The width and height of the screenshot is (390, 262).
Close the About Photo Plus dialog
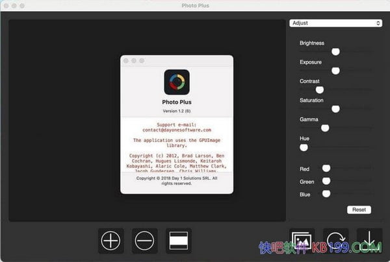pos(126,60)
